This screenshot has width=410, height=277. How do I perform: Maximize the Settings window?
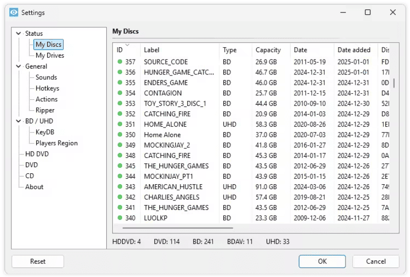(368, 12)
